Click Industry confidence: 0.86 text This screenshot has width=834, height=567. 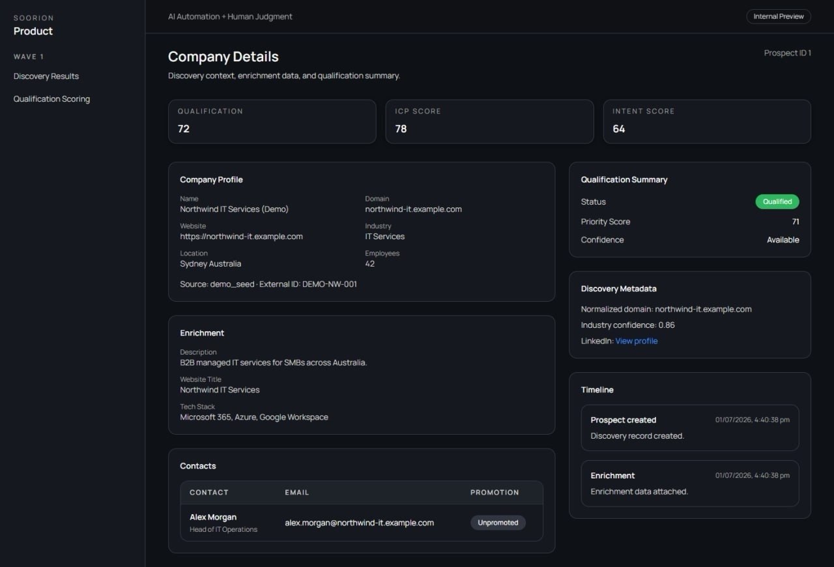(628, 325)
